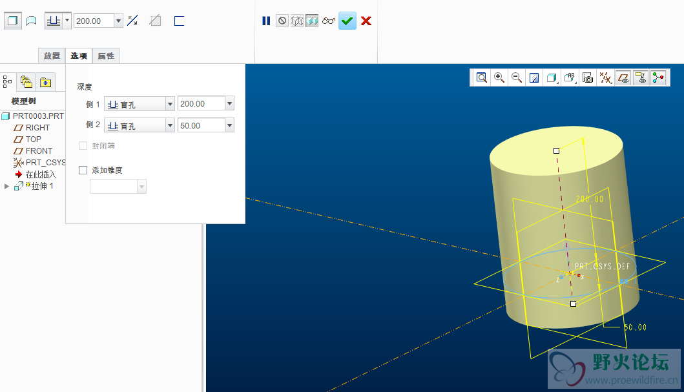Click the 50.00 dimension in viewport

pyautogui.click(x=635, y=327)
